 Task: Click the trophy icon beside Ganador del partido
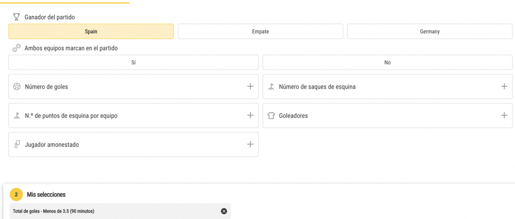[x=16, y=17]
